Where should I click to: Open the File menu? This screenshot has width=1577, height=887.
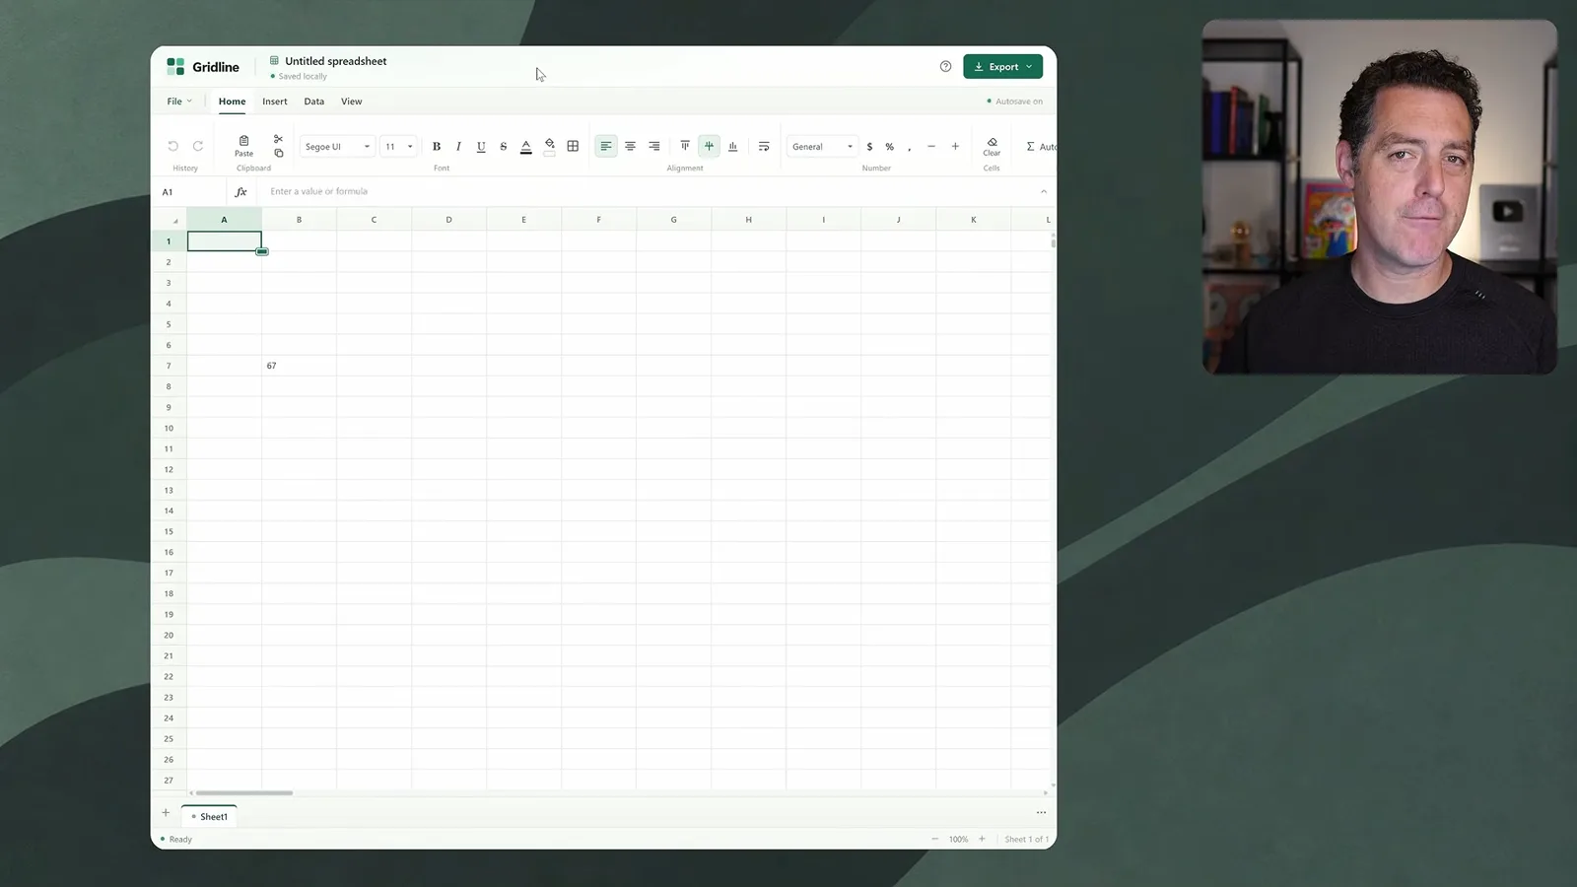click(178, 102)
